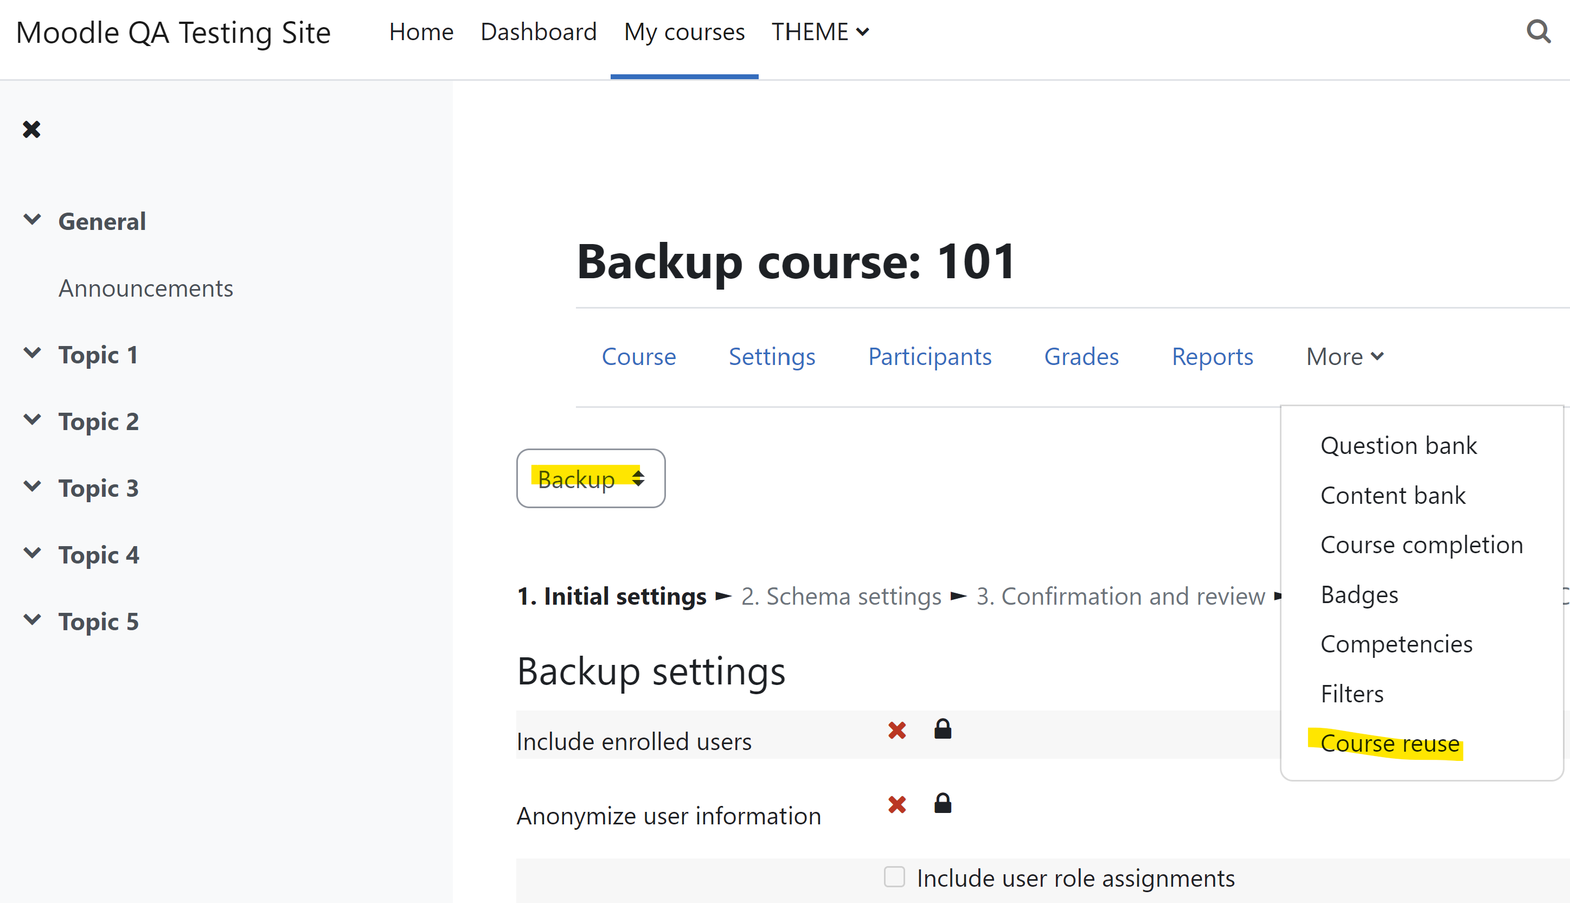Viewport: 1570px width, 903px height.
Task: Select Filters from More menu
Action: tap(1352, 694)
